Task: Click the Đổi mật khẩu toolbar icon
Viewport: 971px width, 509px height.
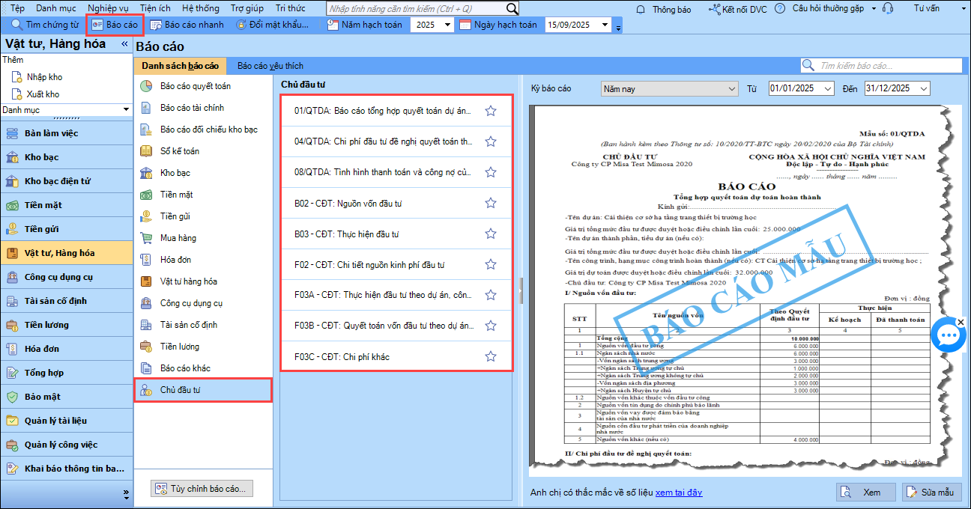Action: pos(241,25)
